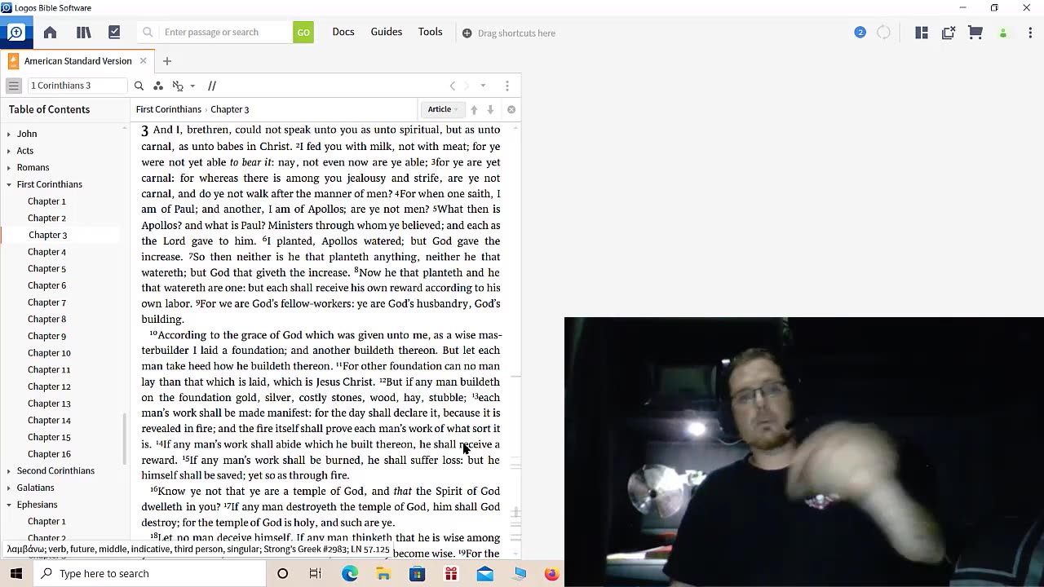Screen dimensions: 1044x587
Task: Expand Acts in table of contents
Action: pyautogui.click(x=9, y=151)
